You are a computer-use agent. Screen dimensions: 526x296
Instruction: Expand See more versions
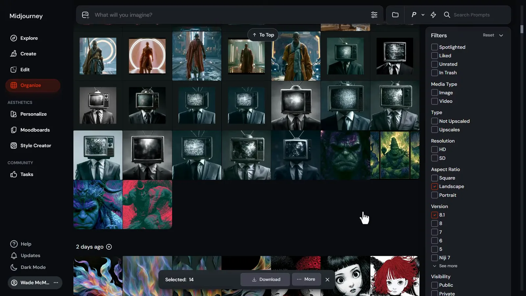[x=445, y=266]
